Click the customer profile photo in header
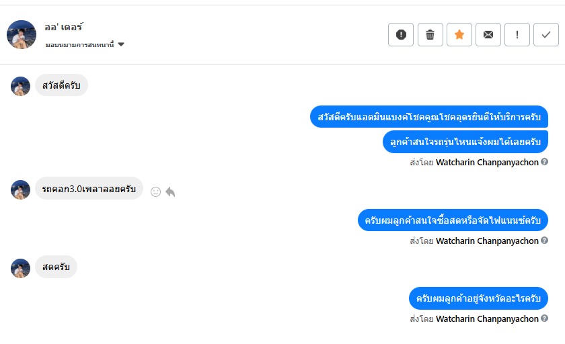 [x=22, y=34]
